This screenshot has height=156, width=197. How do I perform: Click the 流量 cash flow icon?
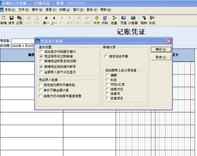coord(114,20)
